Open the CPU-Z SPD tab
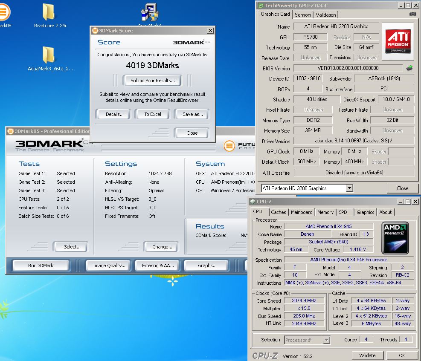The image size is (421, 361). 343,212
